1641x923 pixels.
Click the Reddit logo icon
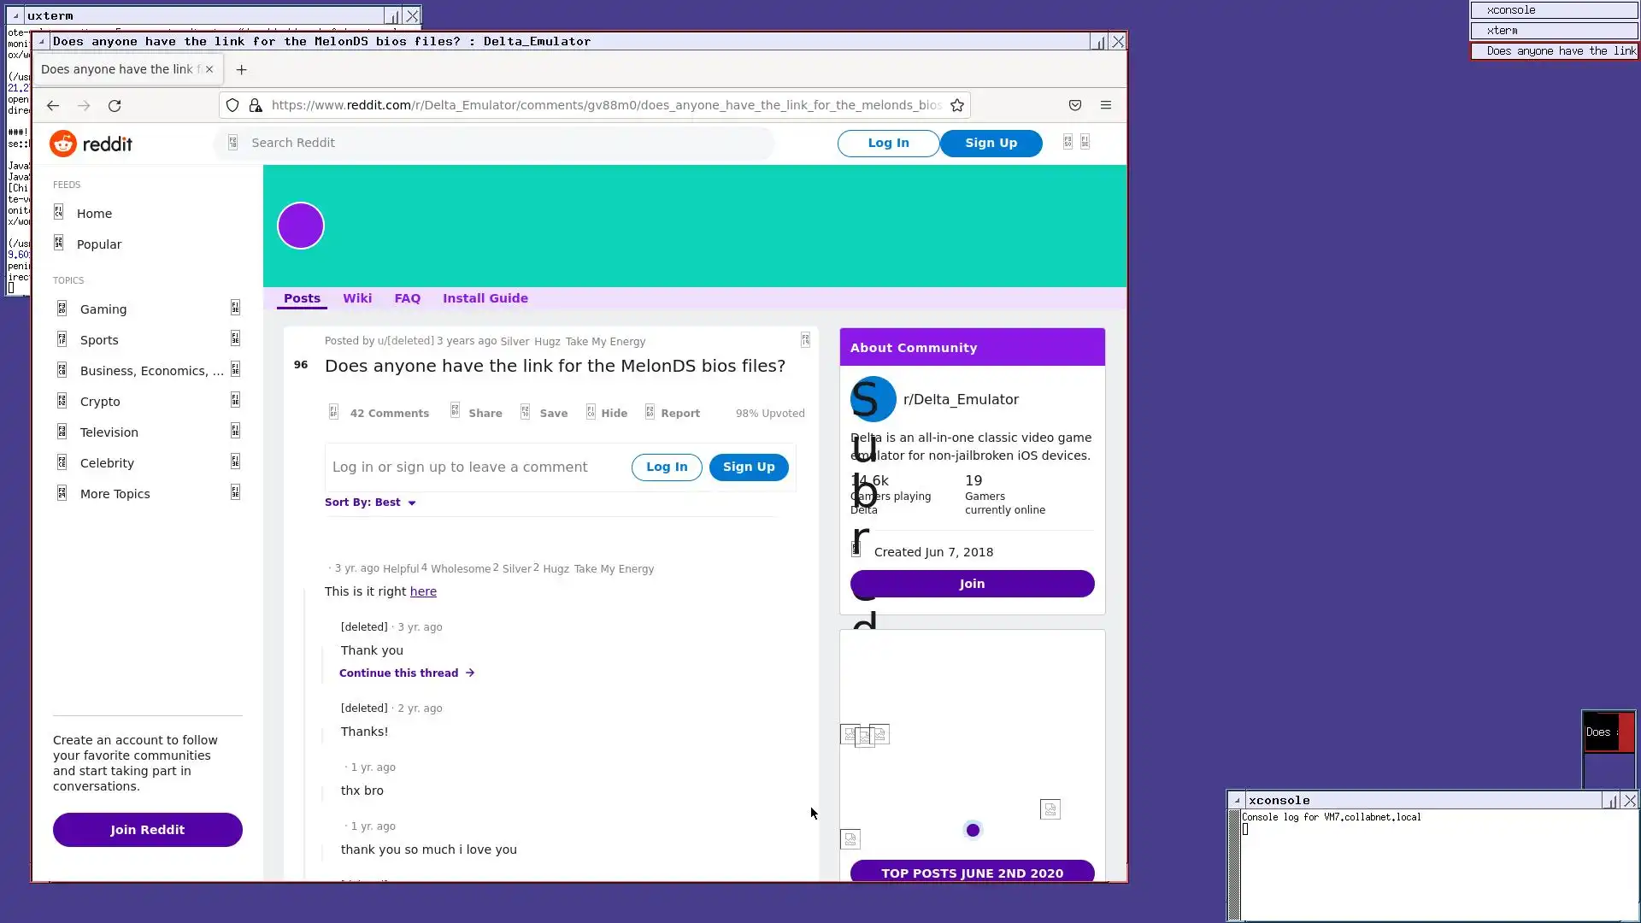click(x=63, y=144)
